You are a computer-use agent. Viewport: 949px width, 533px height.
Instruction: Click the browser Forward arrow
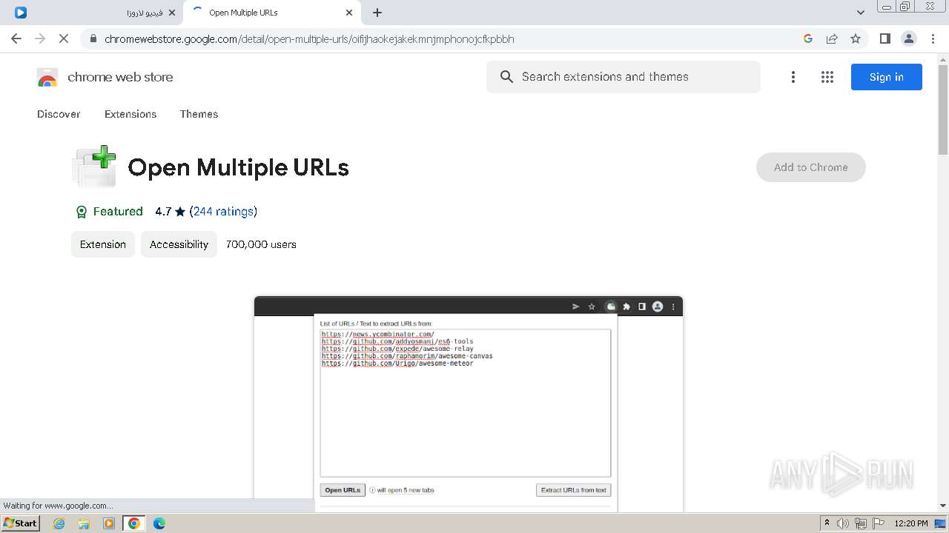[40, 38]
